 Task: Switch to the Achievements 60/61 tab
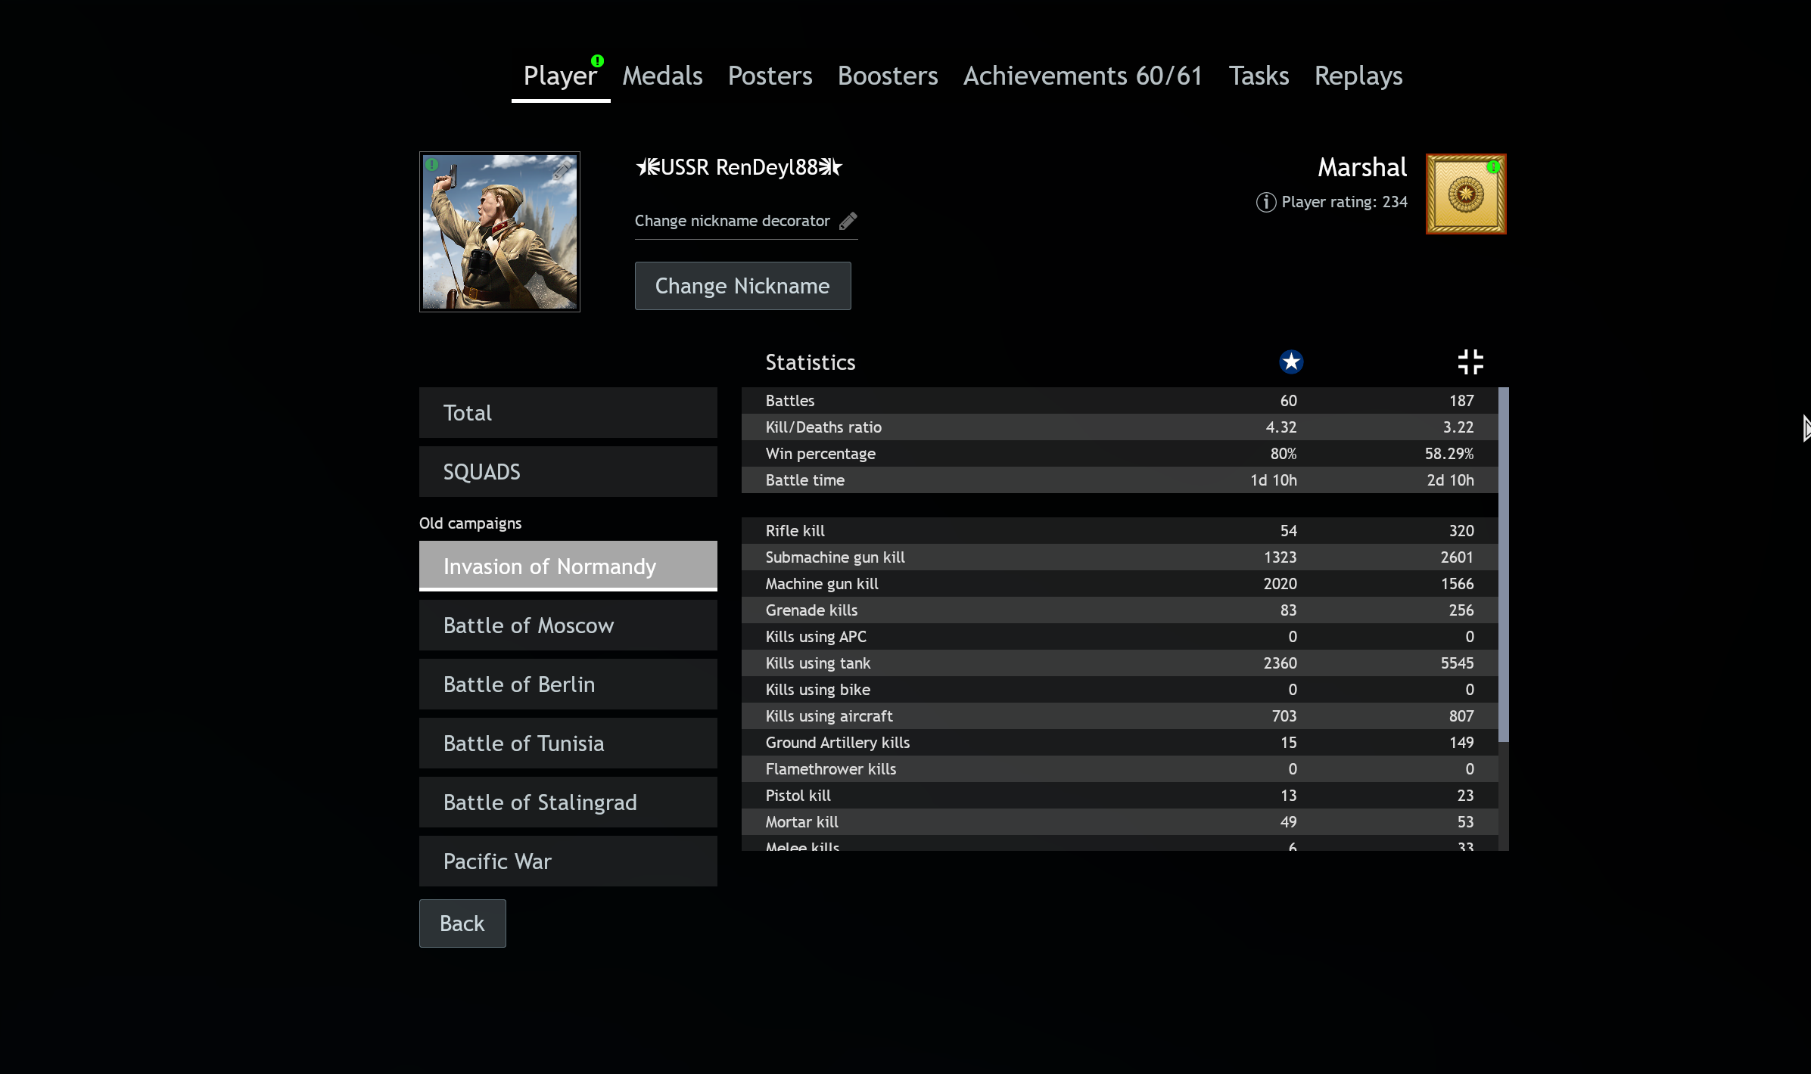coord(1083,76)
